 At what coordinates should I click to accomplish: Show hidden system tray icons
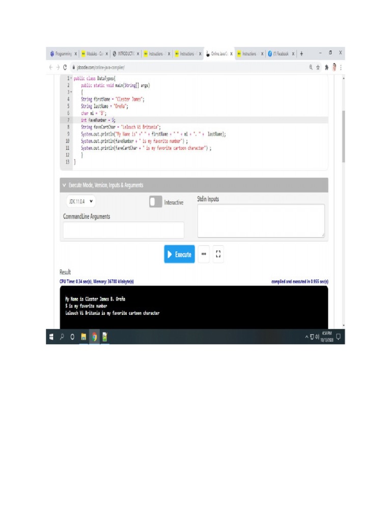click(x=306, y=337)
